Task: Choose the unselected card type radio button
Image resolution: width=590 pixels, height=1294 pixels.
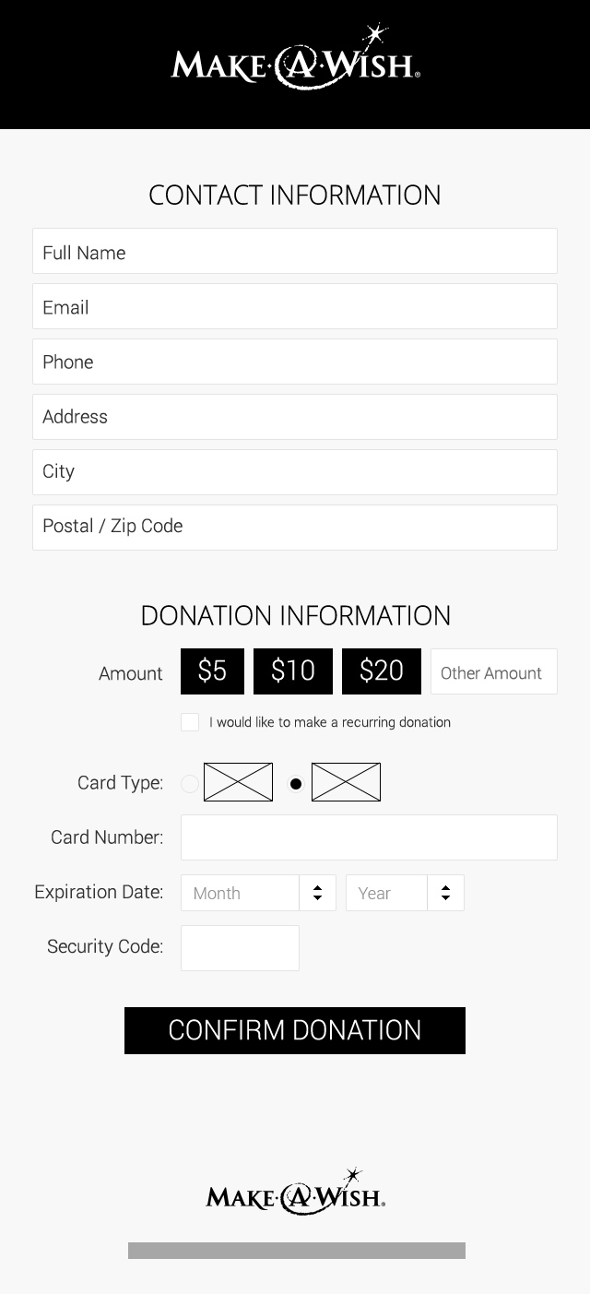Action: (x=189, y=784)
